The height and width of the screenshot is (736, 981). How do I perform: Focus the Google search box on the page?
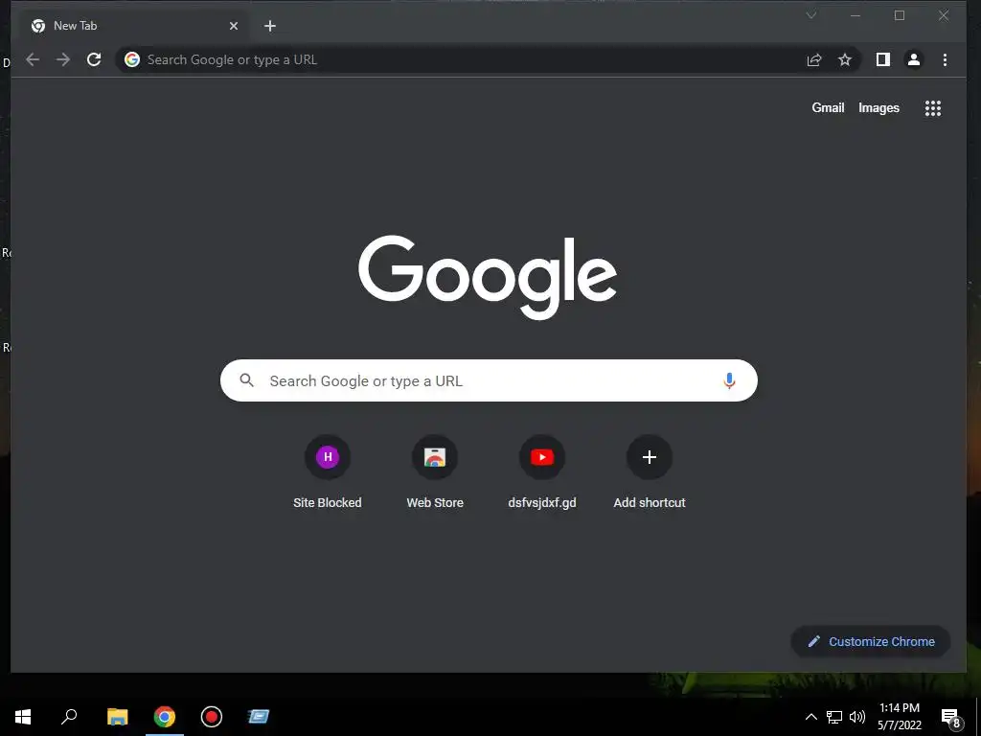[489, 380]
